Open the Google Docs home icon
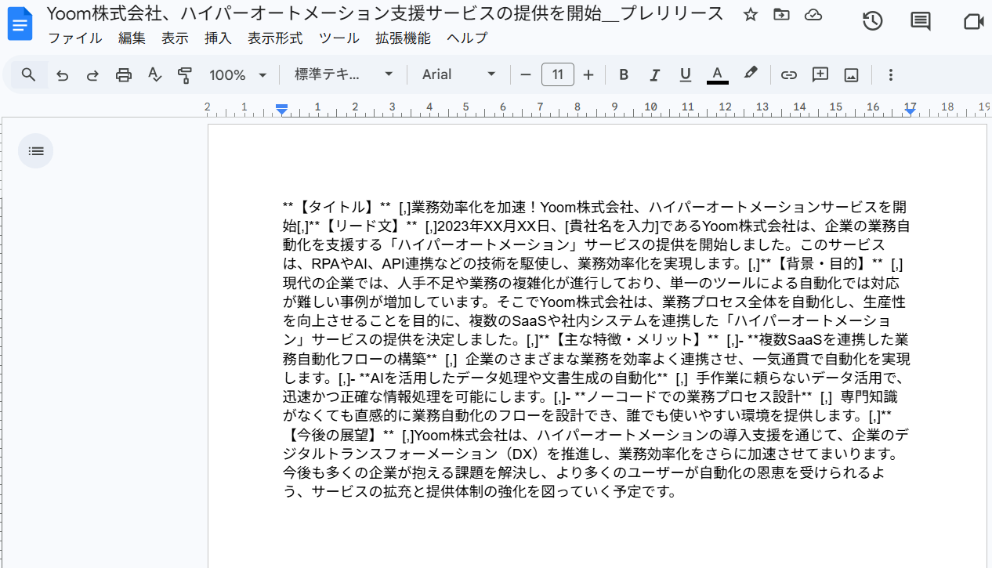The height and width of the screenshot is (568, 992). 20,24
